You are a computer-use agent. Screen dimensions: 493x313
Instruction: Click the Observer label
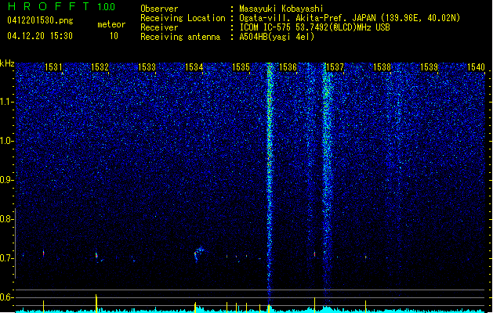[x=159, y=9]
